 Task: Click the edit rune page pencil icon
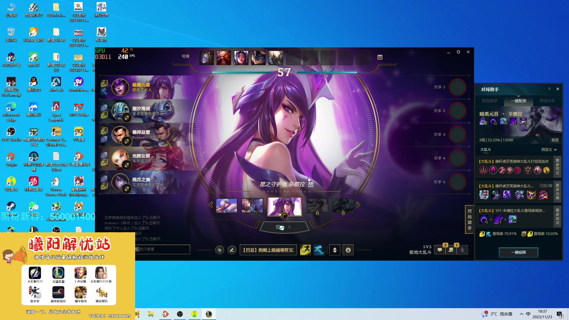pyautogui.click(x=232, y=250)
